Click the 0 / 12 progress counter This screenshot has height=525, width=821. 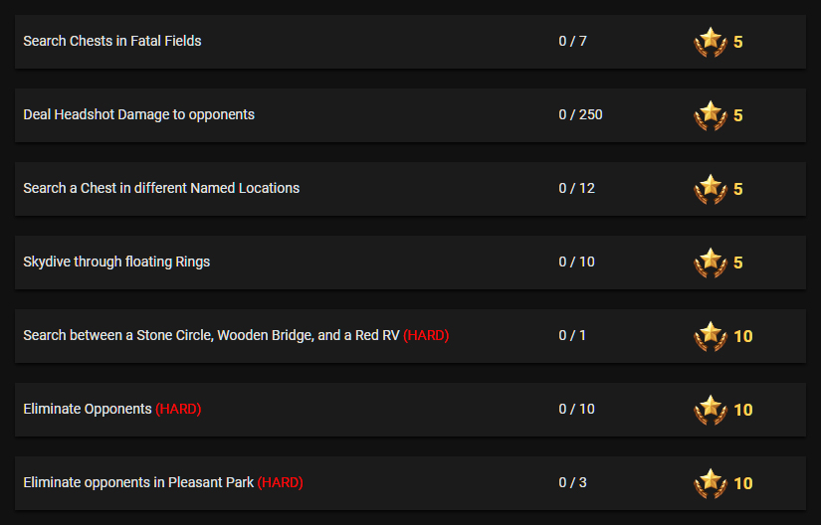pyautogui.click(x=576, y=188)
